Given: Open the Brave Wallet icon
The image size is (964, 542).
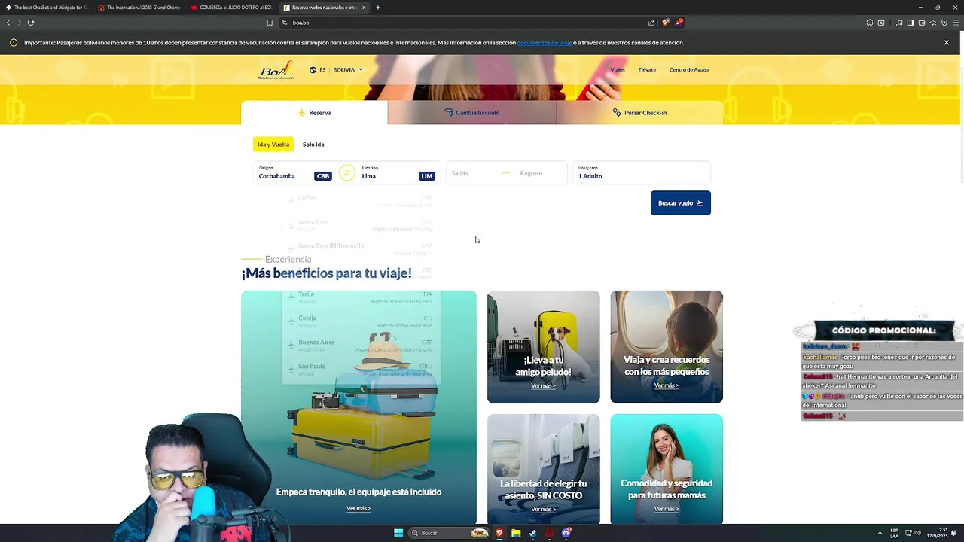Looking at the screenshot, I should 921,23.
